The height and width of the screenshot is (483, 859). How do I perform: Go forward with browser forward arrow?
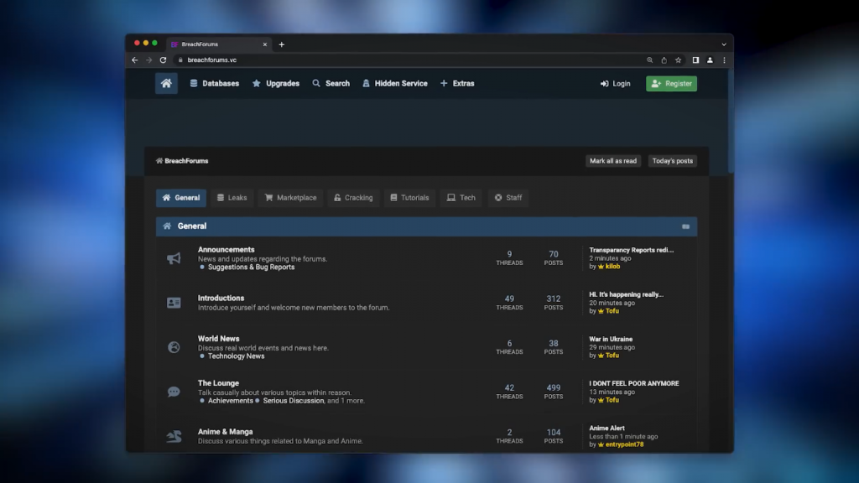[x=149, y=60]
